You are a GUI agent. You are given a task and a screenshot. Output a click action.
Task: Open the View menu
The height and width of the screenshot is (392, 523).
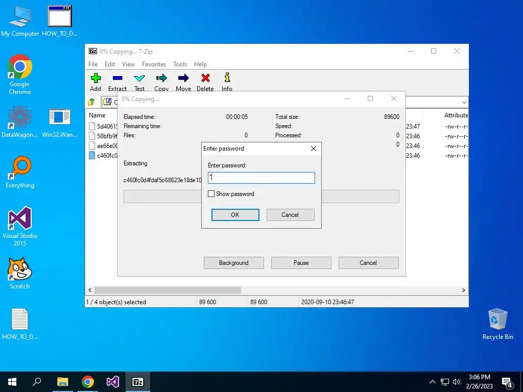pos(128,64)
